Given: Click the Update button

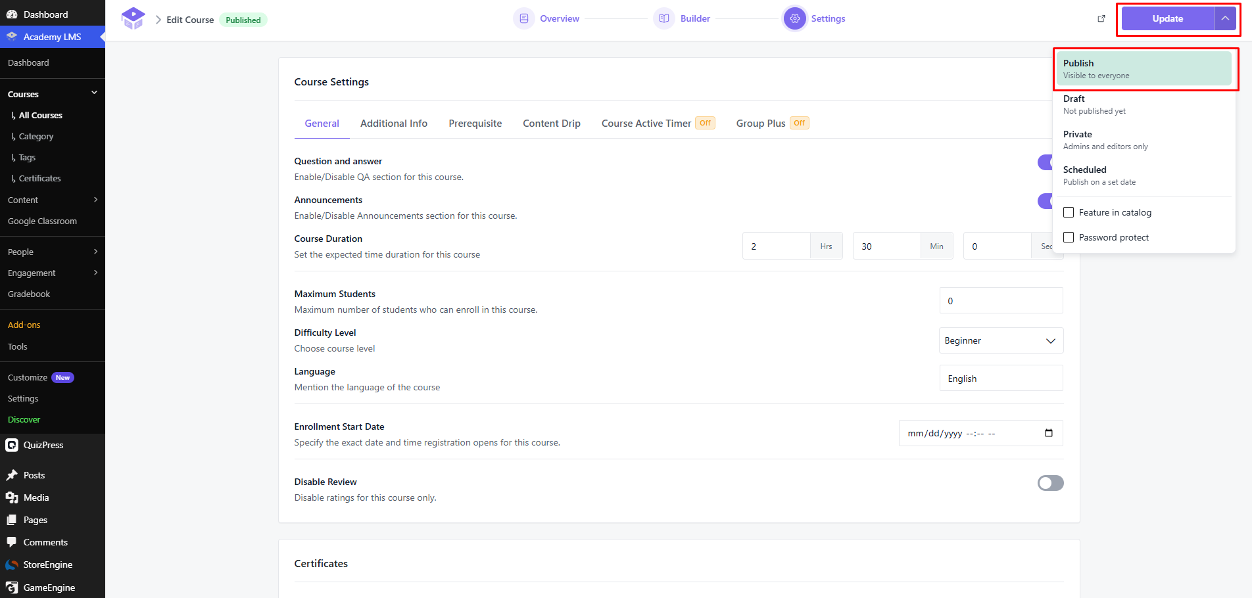Looking at the screenshot, I should (x=1167, y=18).
